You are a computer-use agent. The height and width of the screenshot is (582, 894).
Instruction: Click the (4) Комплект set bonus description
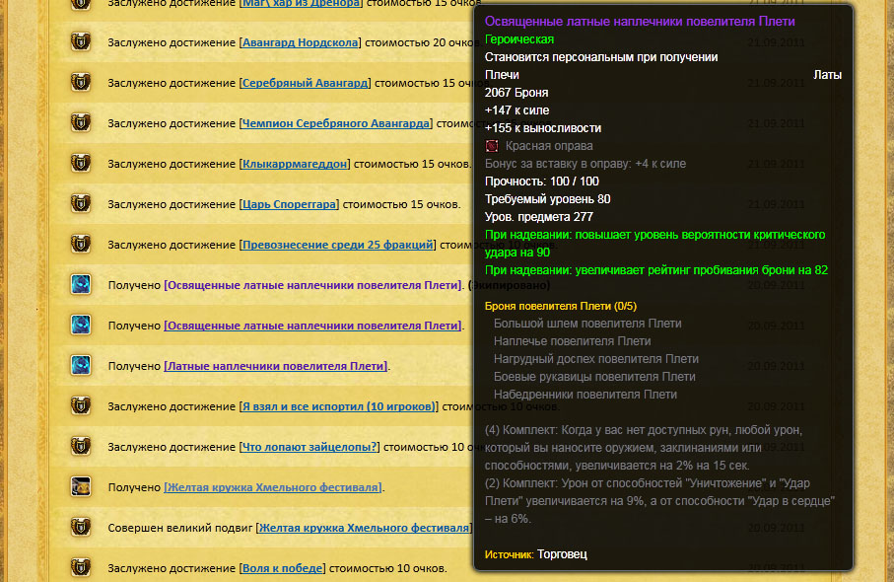pos(645,447)
